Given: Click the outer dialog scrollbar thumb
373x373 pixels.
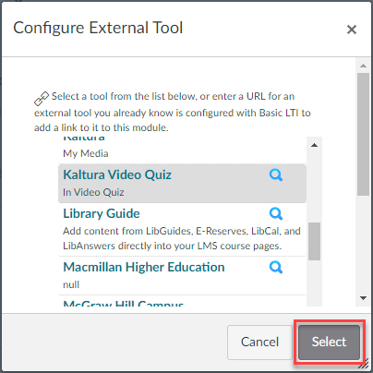Looking at the screenshot, I should pos(363,134).
